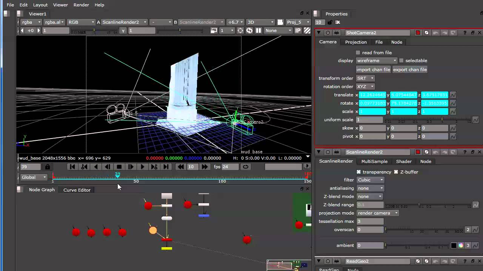The height and width of the screenshot is (271, 483).
Task: Click the tessellation max input field
Action: [x=370, y=221]
